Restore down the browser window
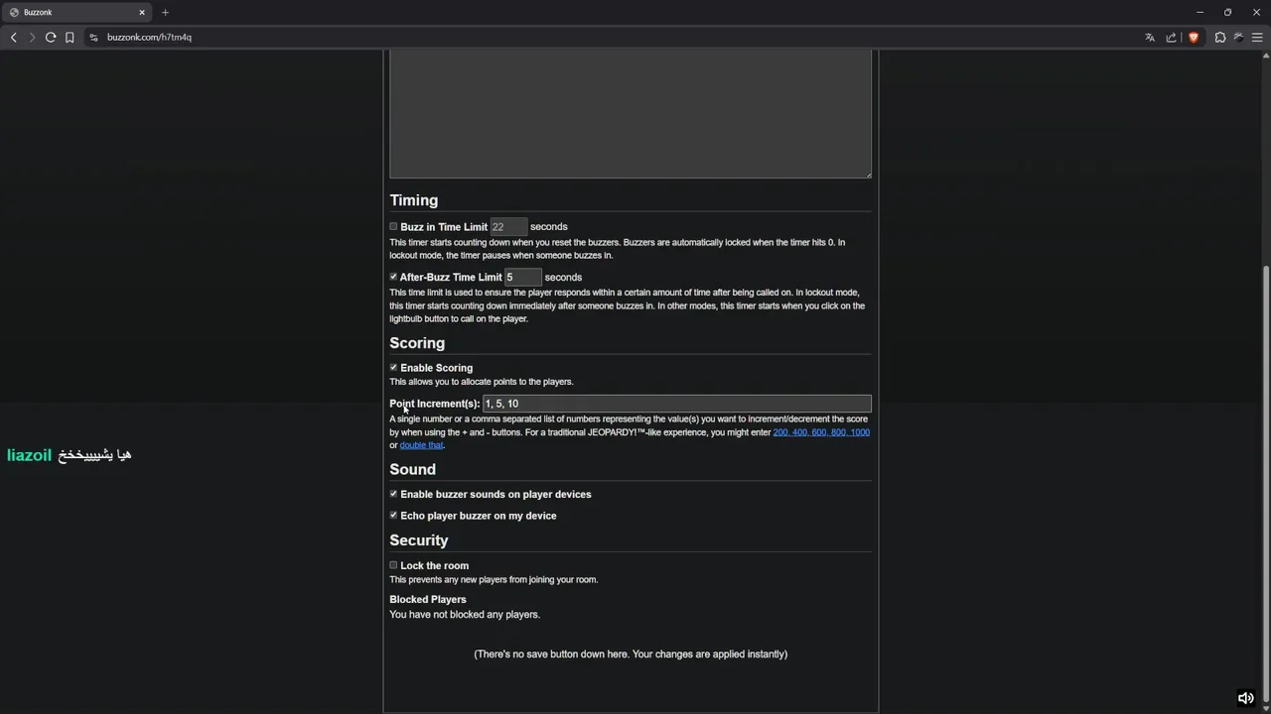 [x=1227, y=12]
